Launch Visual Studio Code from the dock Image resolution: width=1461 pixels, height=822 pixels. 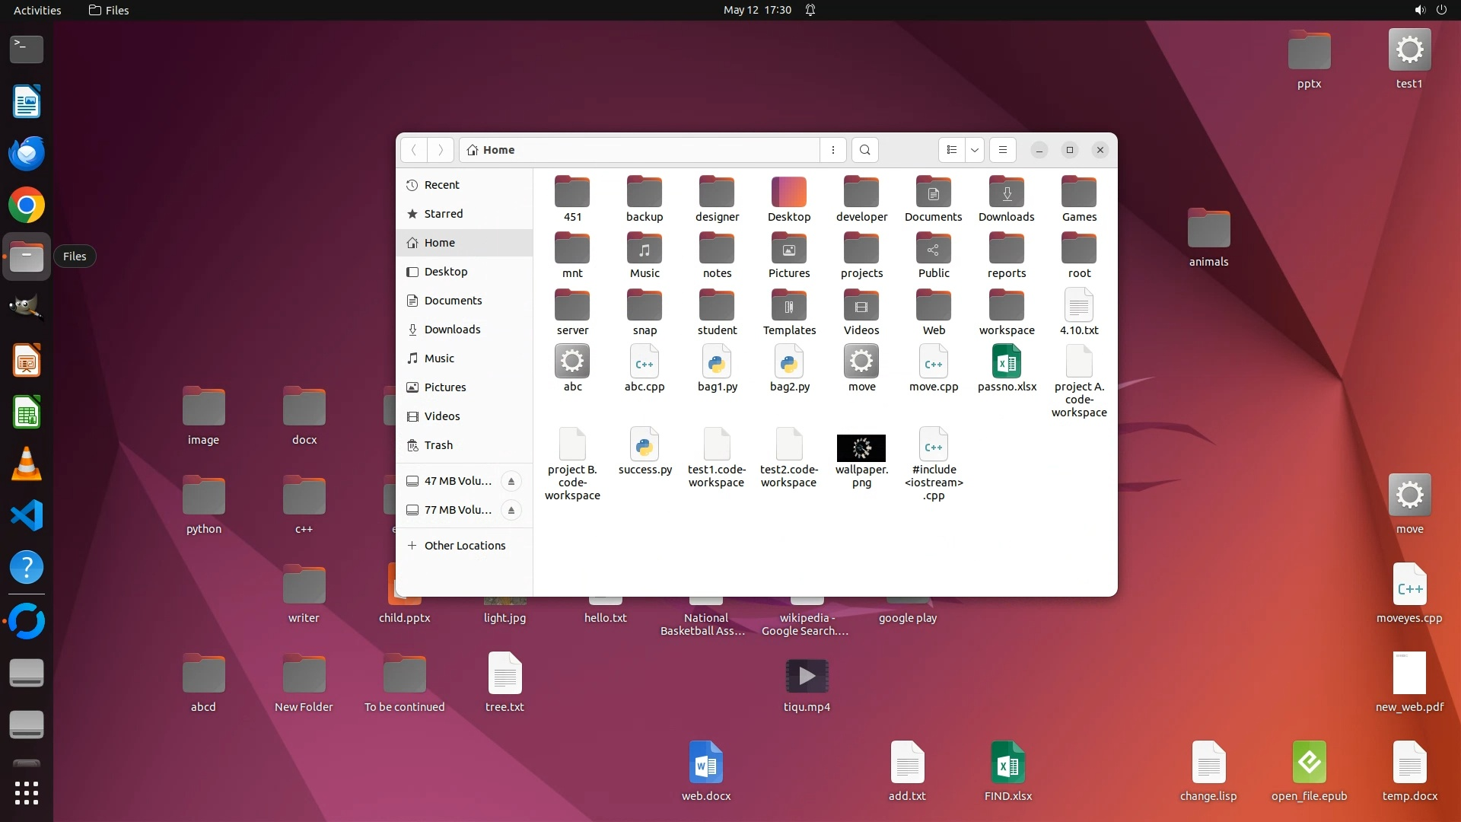coord(27,516)
